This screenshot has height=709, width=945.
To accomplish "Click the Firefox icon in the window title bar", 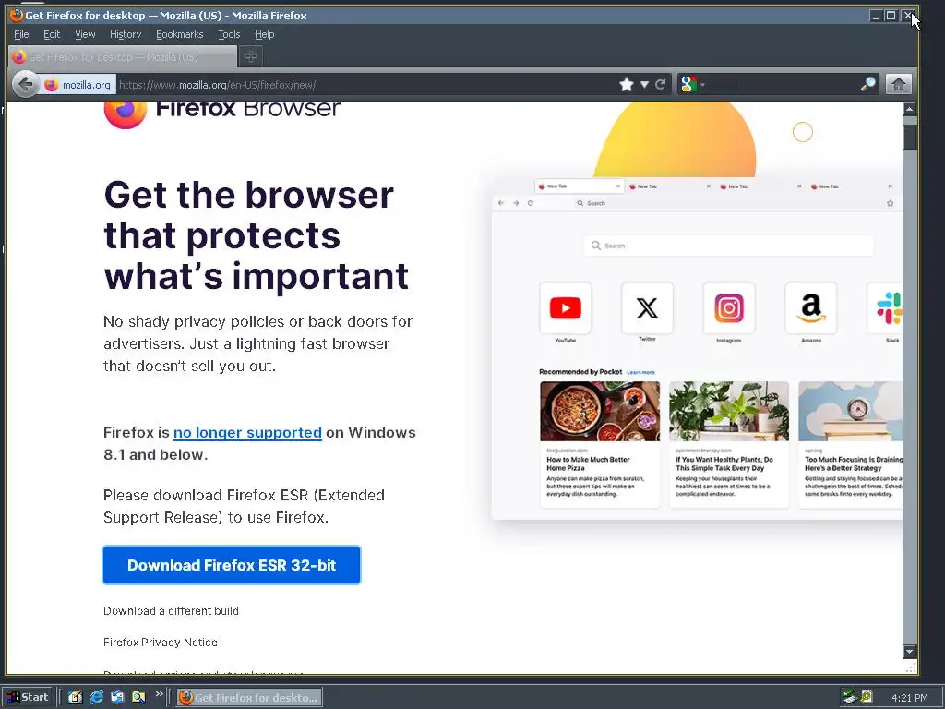I will point(17,15).
